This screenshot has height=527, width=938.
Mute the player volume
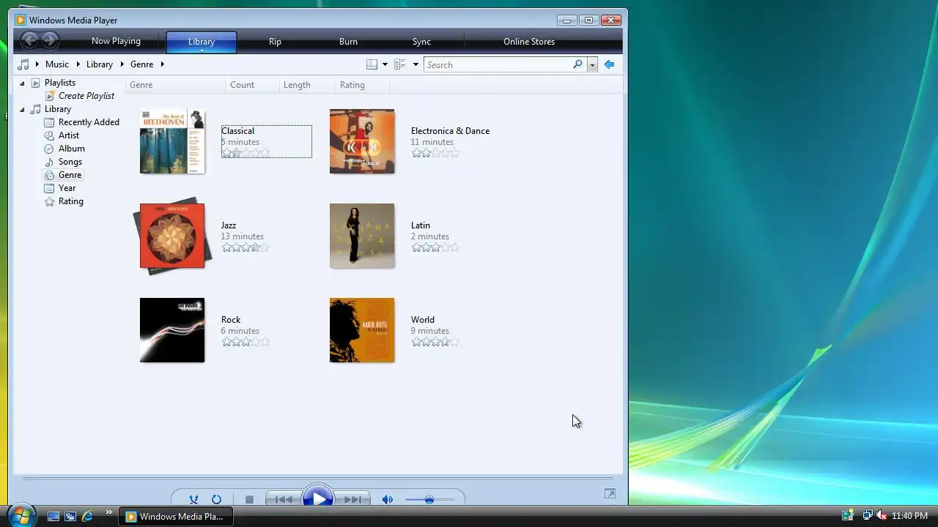click(388, 499)
